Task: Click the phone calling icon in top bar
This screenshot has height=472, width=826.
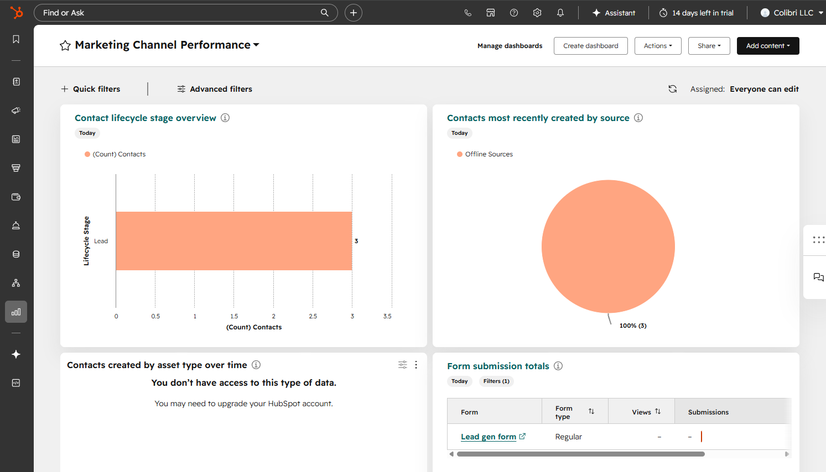Action: tap(467, 12)
